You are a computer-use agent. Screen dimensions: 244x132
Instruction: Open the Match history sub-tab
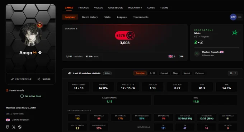point(90,17)
